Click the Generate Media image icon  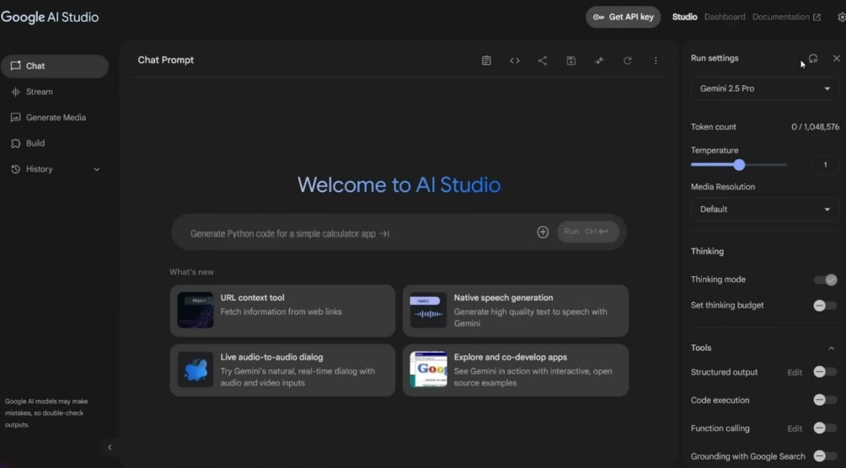16,118
